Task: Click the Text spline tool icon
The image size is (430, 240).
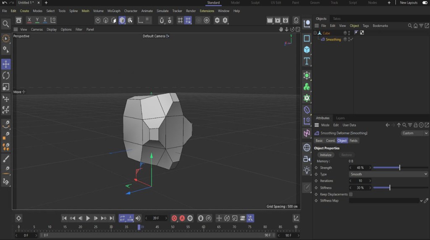Action: [x=307, y=61]
